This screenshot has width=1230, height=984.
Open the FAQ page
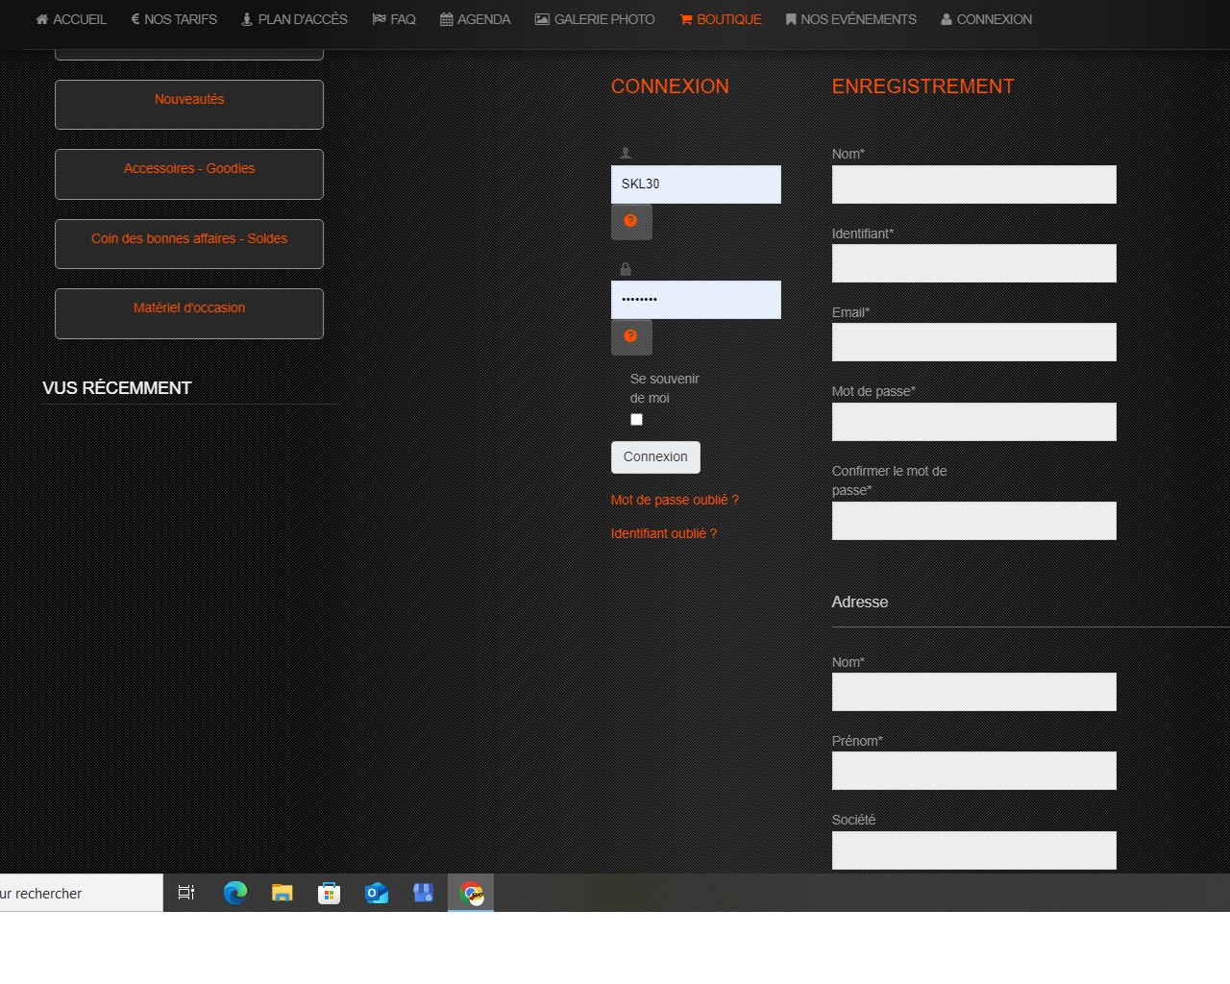pos(394,19)
